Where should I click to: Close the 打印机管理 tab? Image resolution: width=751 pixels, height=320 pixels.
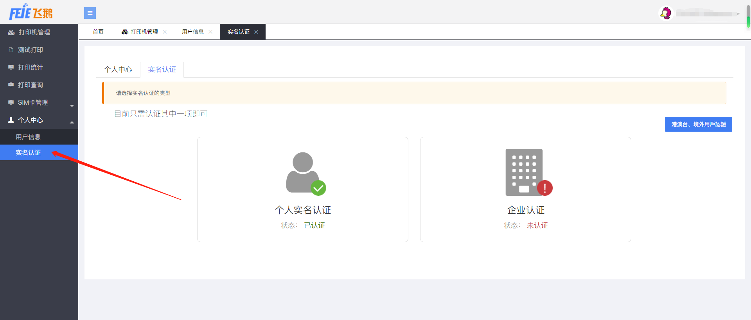coord(165,32)
